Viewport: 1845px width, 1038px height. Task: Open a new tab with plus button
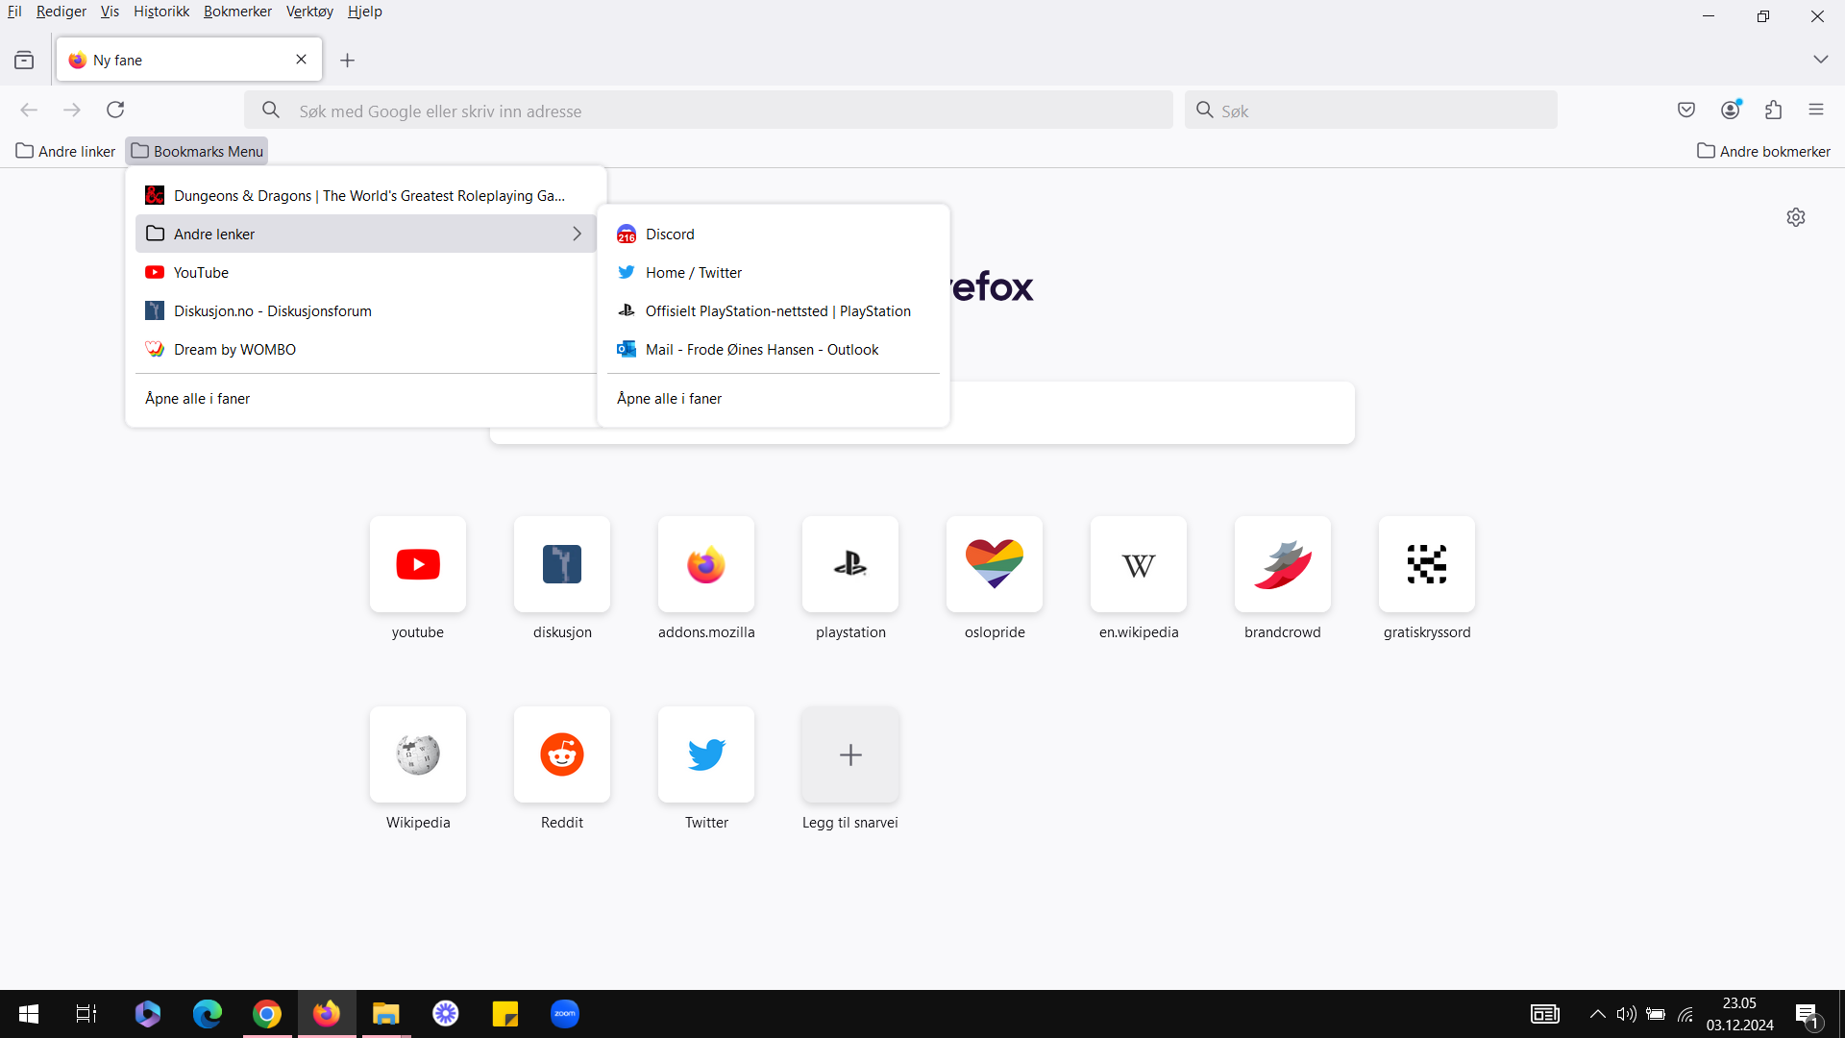pyautogui.click(x=348, y=60)
